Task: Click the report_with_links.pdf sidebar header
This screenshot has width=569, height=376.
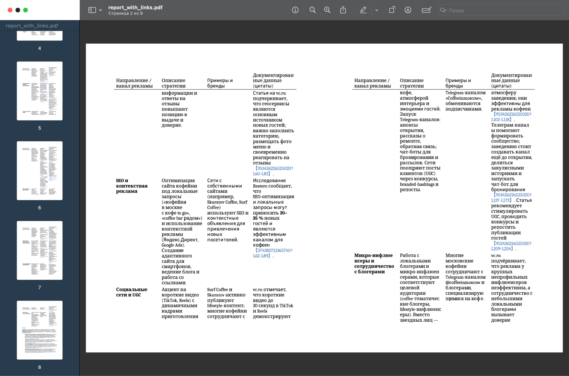Action: tap(32, 26)
